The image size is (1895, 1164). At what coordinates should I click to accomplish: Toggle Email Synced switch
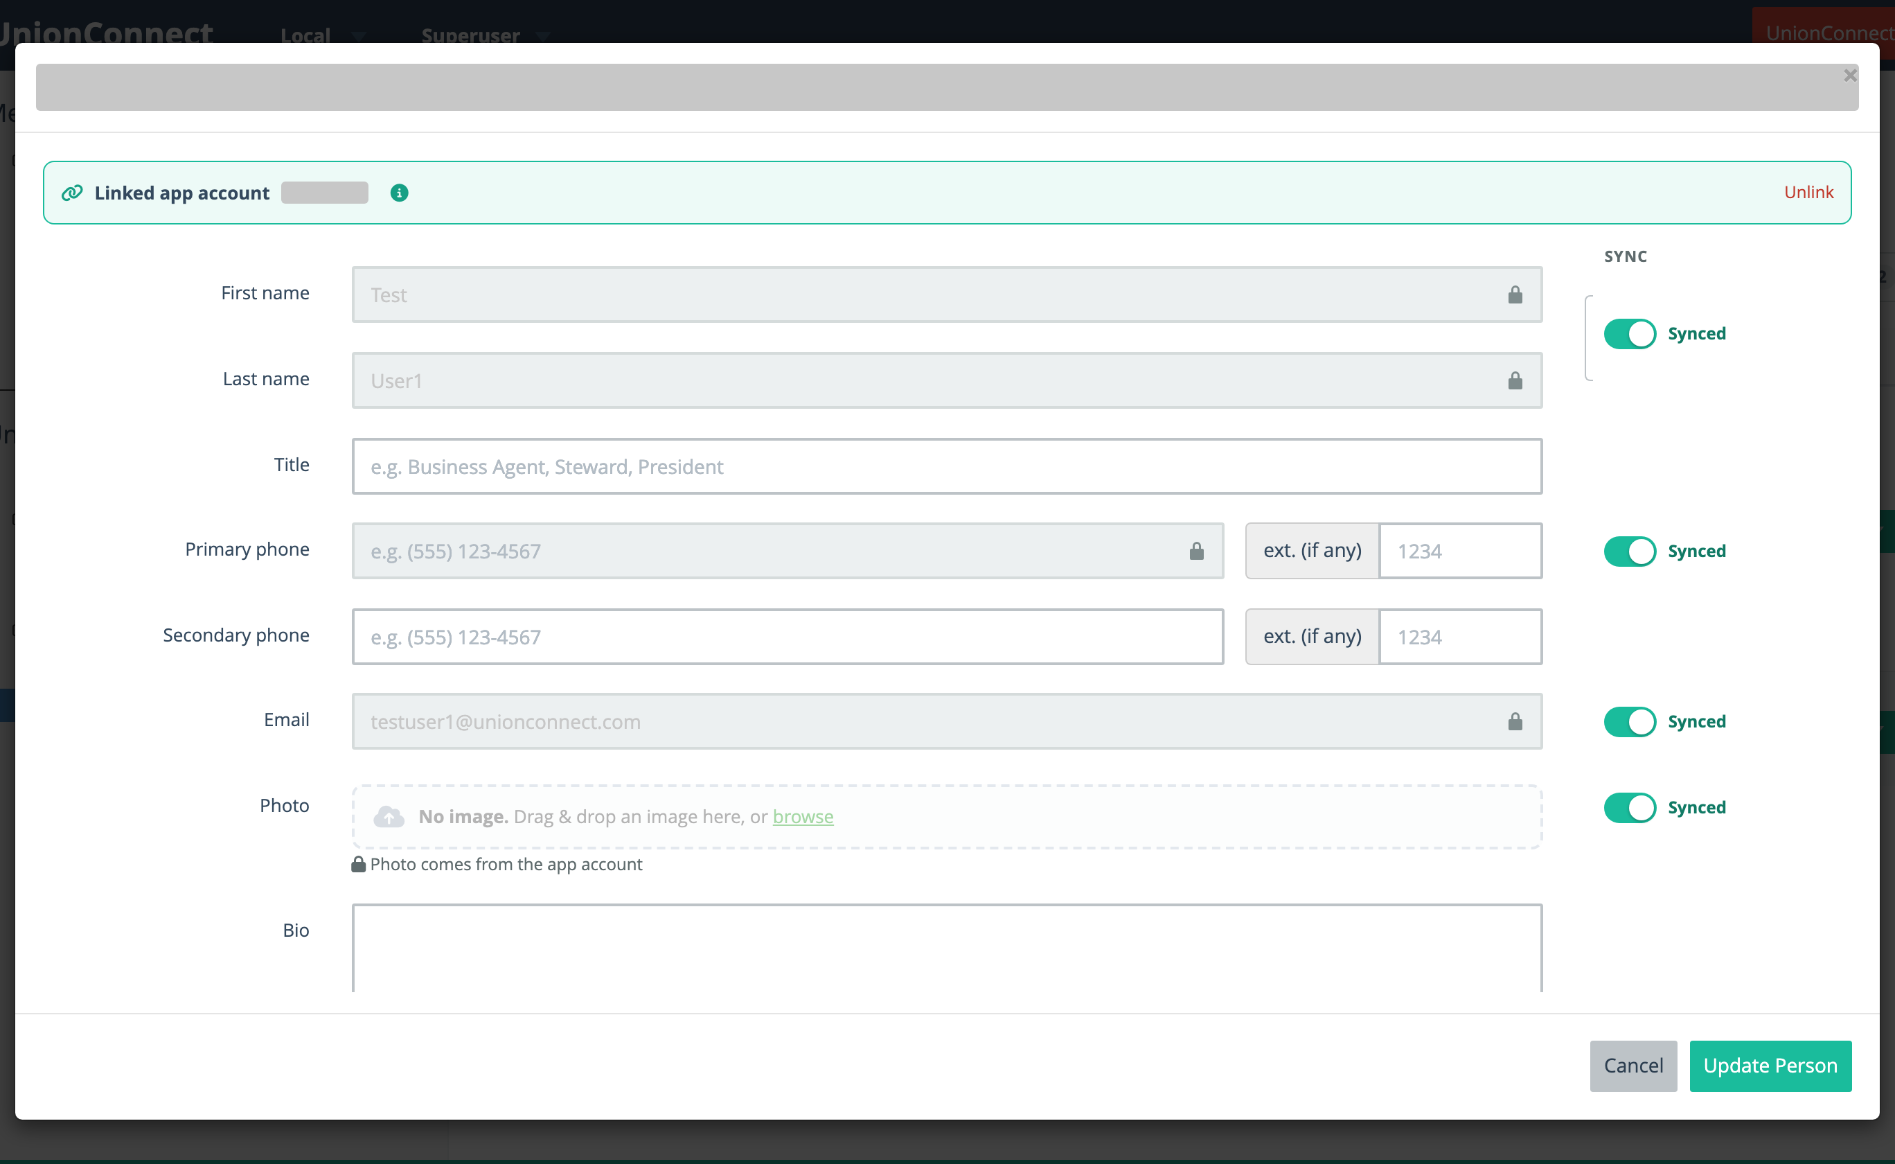(1630, 721)
